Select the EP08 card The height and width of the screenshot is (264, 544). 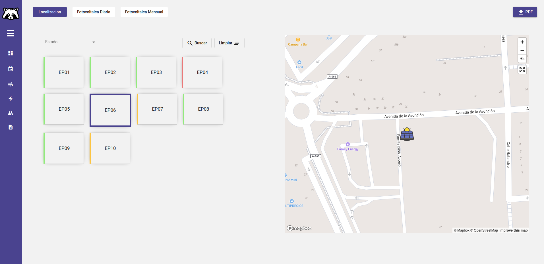(x=203, y=109)
